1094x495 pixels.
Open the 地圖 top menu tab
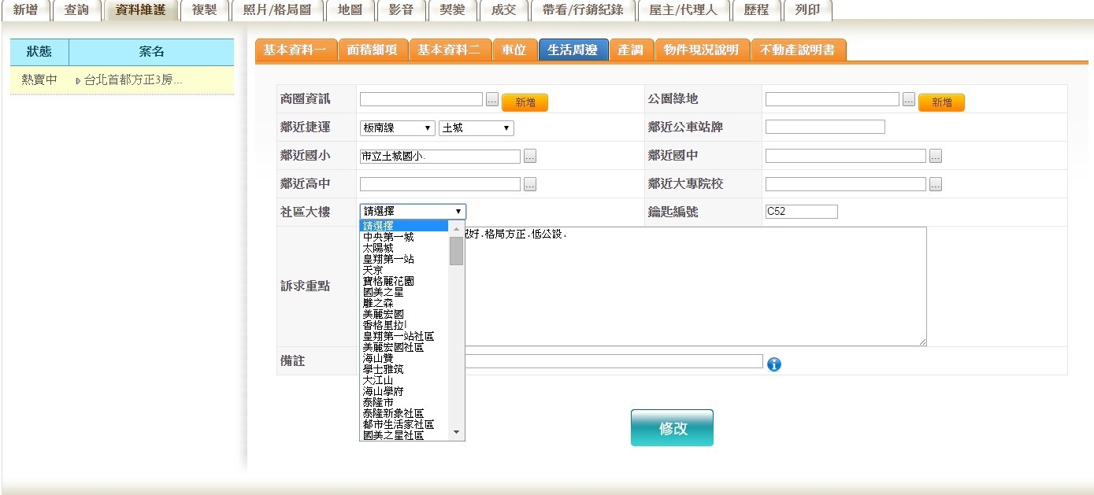tap(349, 10)
